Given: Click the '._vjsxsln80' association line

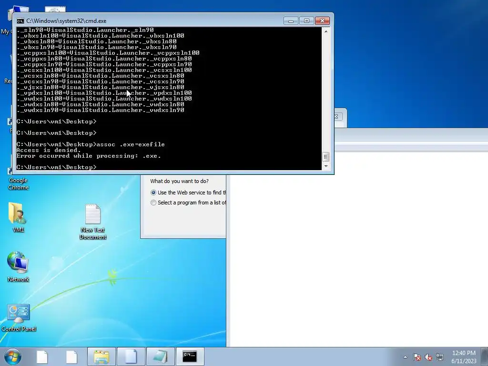Looking at the screenshot, I should click(x=100, y=87).
